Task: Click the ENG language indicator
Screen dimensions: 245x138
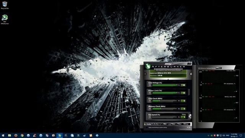Action: coord(228,135)
